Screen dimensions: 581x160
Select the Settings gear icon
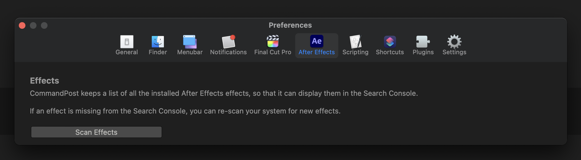point(454,42)
